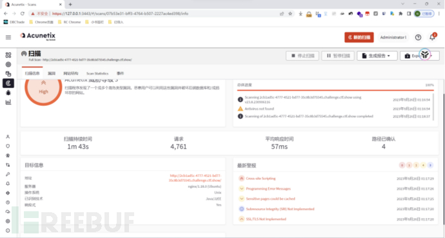Switch to the 扫描信息 tab

coord(32,73)
